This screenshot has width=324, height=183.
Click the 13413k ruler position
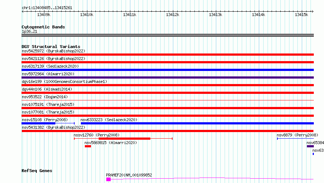pyautogui.click(x=216, y=15)
